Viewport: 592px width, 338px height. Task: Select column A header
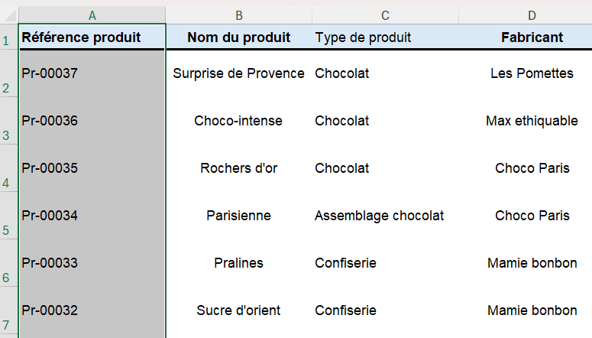point(92,15)
